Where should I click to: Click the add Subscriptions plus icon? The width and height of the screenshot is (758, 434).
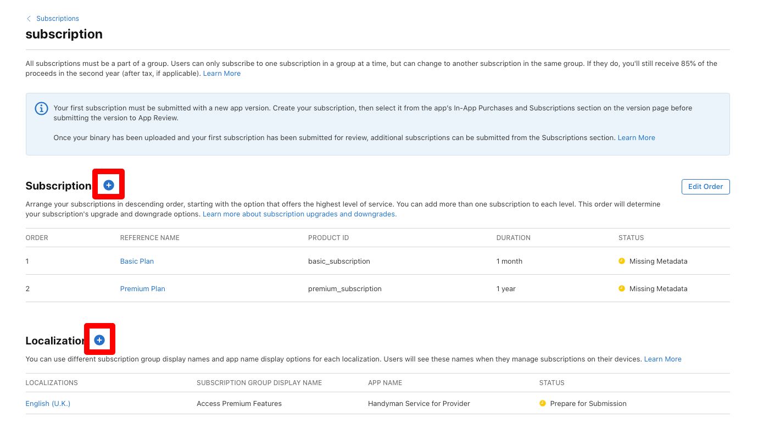click(x=109, y=185)
